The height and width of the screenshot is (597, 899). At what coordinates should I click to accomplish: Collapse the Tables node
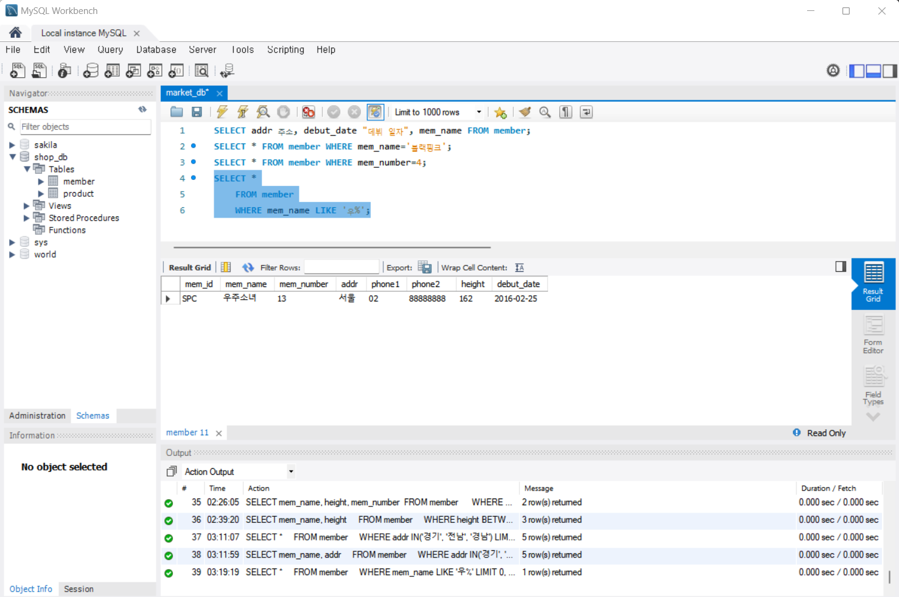click(27, 169)
